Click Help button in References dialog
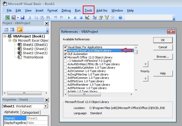 163,74
